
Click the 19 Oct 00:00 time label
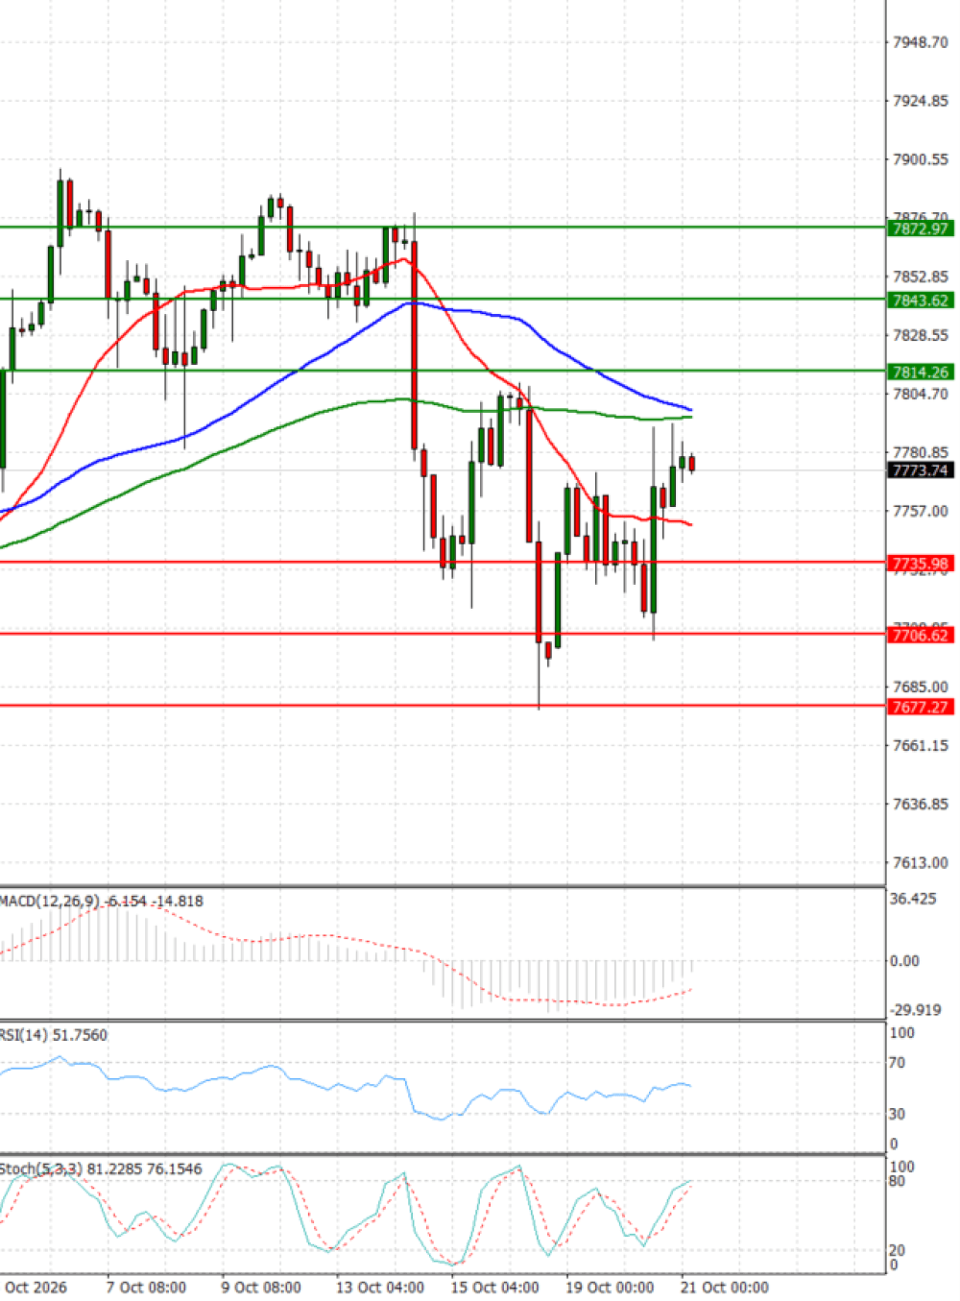611,1287
